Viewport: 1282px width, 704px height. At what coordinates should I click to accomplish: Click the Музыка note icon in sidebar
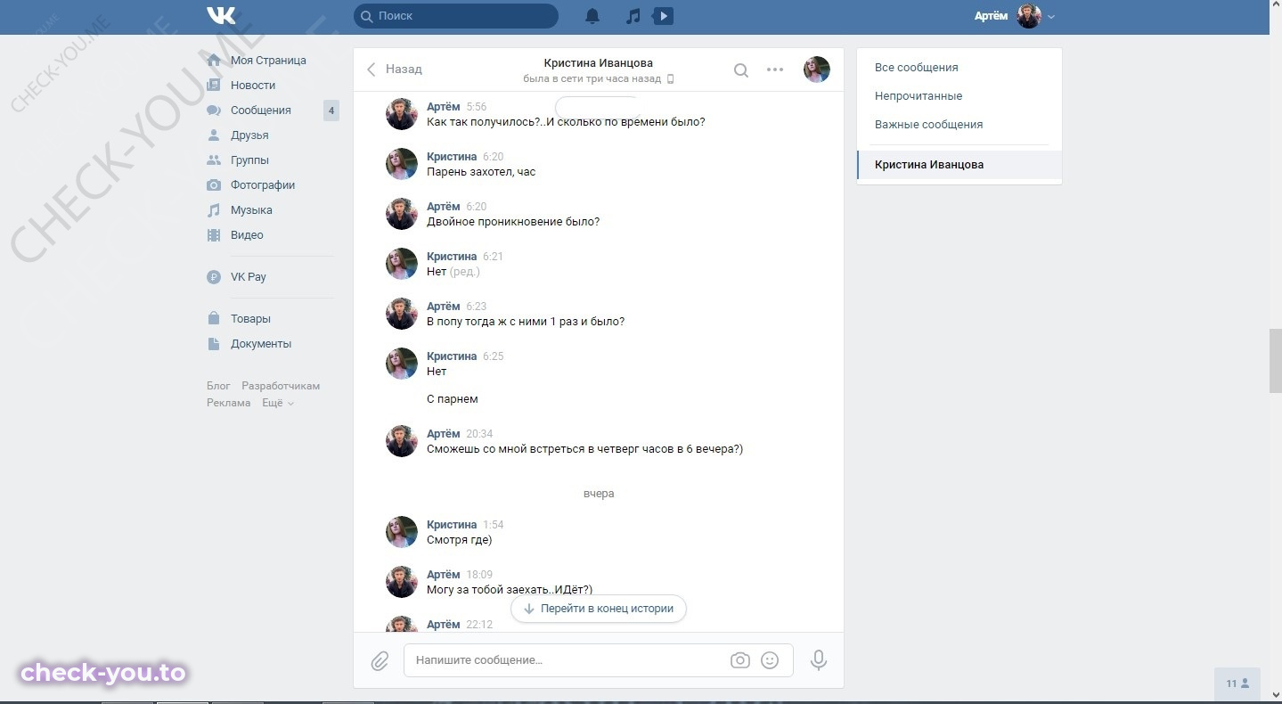click(x=214, y=210)
